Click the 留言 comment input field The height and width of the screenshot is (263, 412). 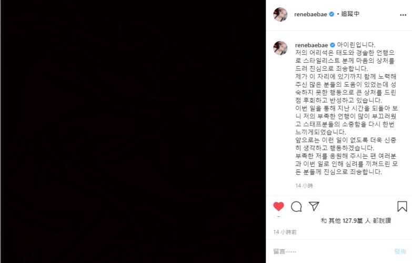(331, 251)
